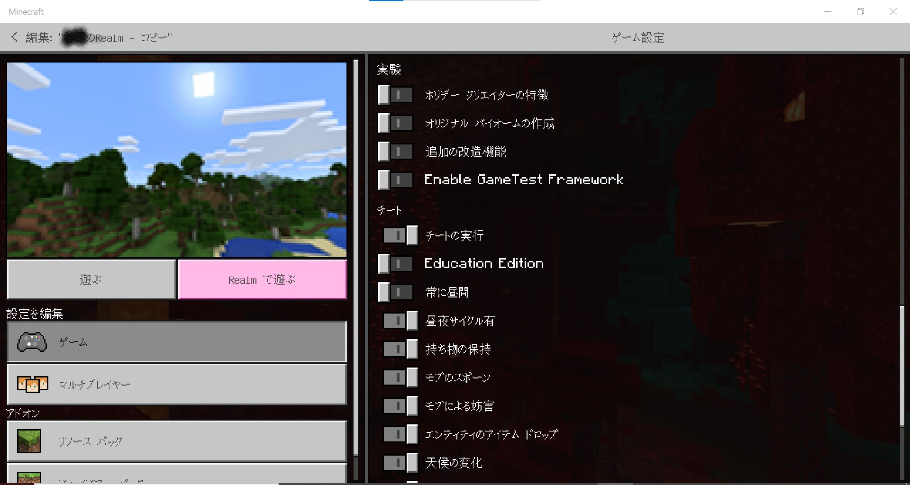Toggle Enable GameTest Framework switch
Viewport: 910px width, 485px height.
click(x=395, y=180)
